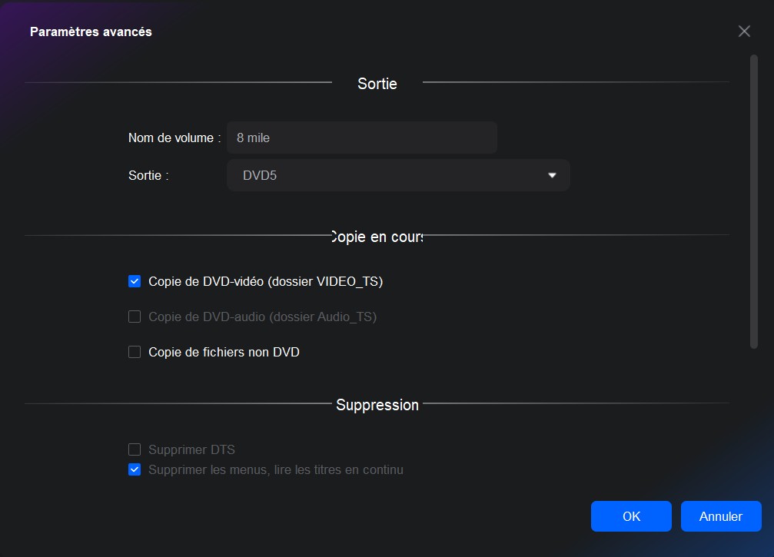Screen dimensions: 774x557
Task: Click inside the Nom de volume field
Action: point(361,137)
